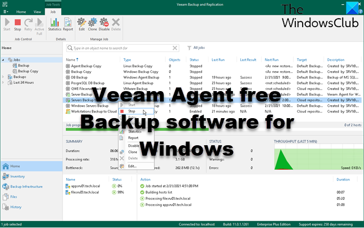The height and width of the screenshot is (228, 364).
Task: Switch to the Home ribbon tab
Action: point(21,11)
